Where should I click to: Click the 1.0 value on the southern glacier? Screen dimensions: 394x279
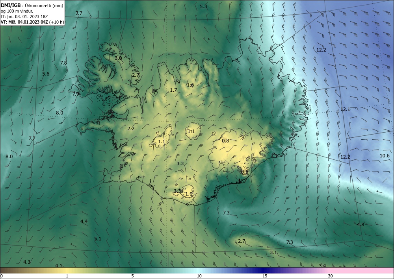[x=189, y=194]
